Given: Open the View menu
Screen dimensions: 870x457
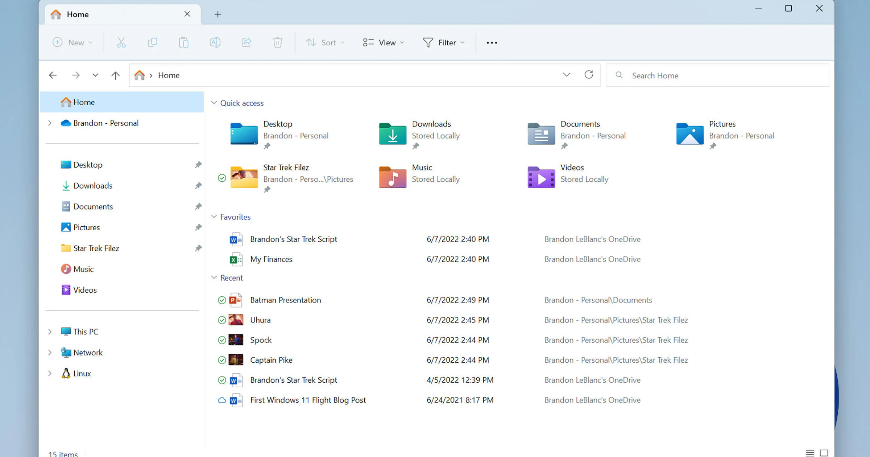Looking at the screenshot, I should pyautogui.click(x=384, y=43).
